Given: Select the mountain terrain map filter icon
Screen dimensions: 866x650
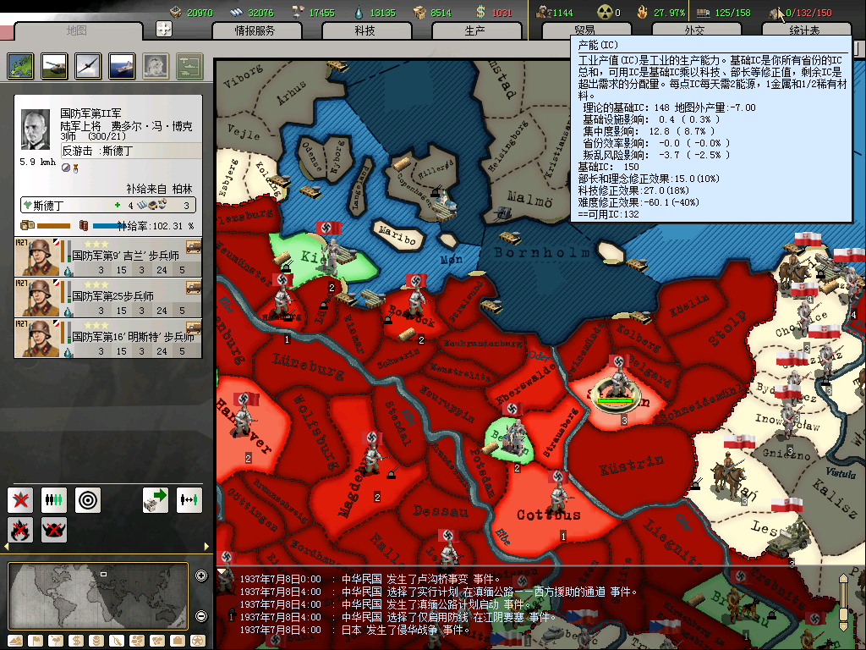Looking at the screenshot, I should point(15,641).
